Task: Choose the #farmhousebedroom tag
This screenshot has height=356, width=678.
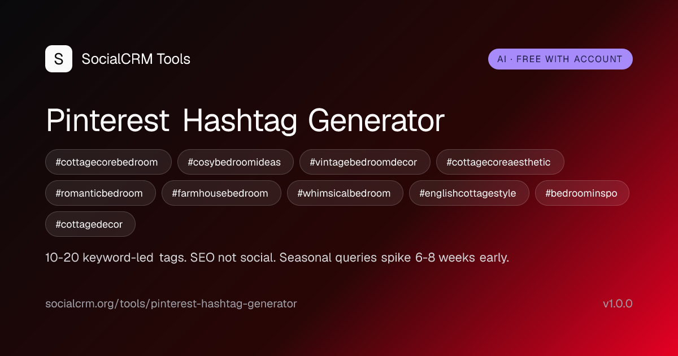Action: click(221, 193)
